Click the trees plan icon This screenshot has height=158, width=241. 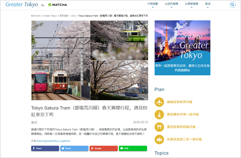pyautogui.click(x=159, y=140)
